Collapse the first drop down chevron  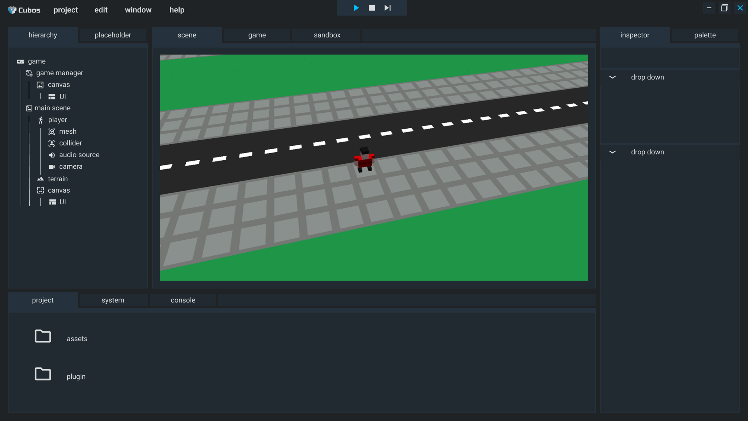(612, 77)
